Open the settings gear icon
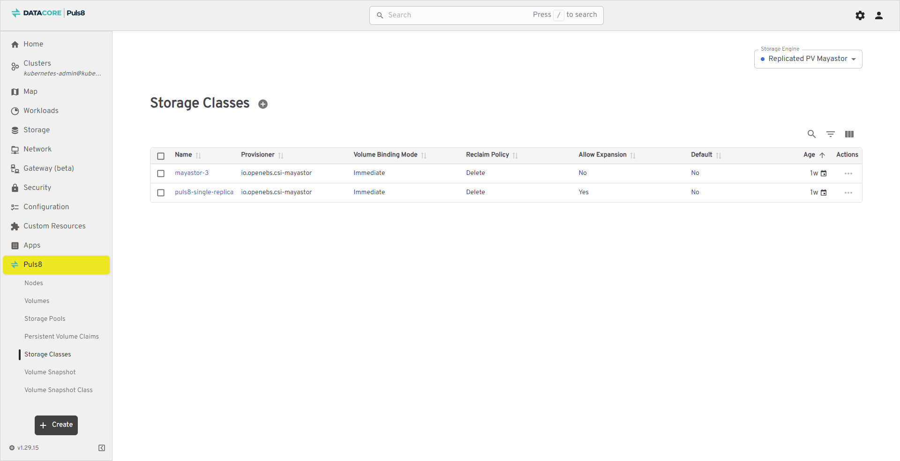Image resolution: width=900 pixels, height=461 pixels. coord(860,15)
